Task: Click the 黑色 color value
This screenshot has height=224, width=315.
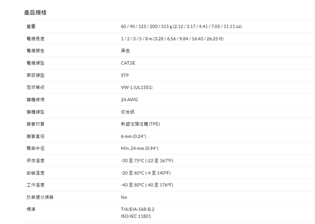Action: pyautogui.click(x=126, y=51)
